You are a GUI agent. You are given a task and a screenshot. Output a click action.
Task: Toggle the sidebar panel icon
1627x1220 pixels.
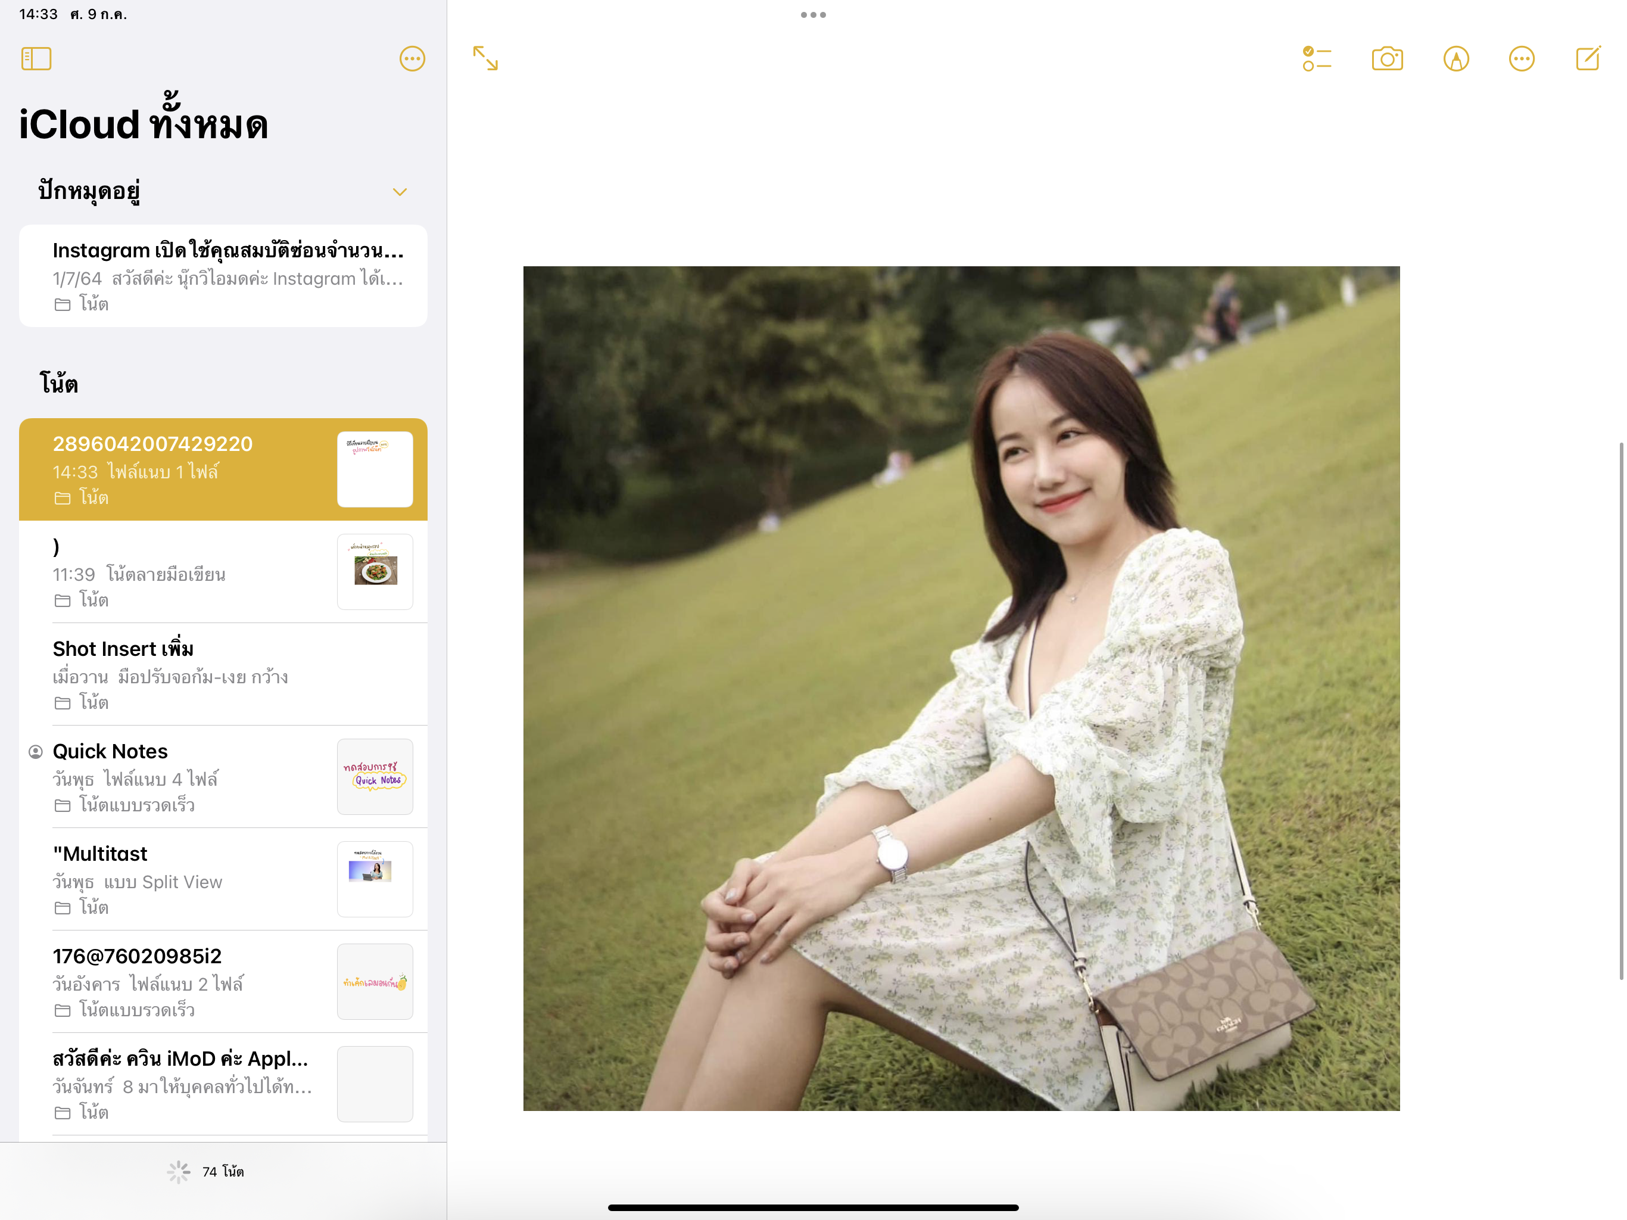click(36, 59)
